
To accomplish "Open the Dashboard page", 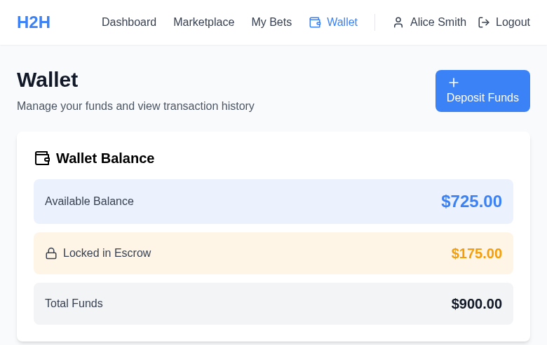I will 129,22.
